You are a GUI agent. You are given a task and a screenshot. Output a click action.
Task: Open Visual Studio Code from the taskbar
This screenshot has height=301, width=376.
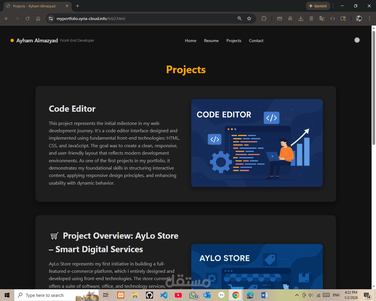164,295
